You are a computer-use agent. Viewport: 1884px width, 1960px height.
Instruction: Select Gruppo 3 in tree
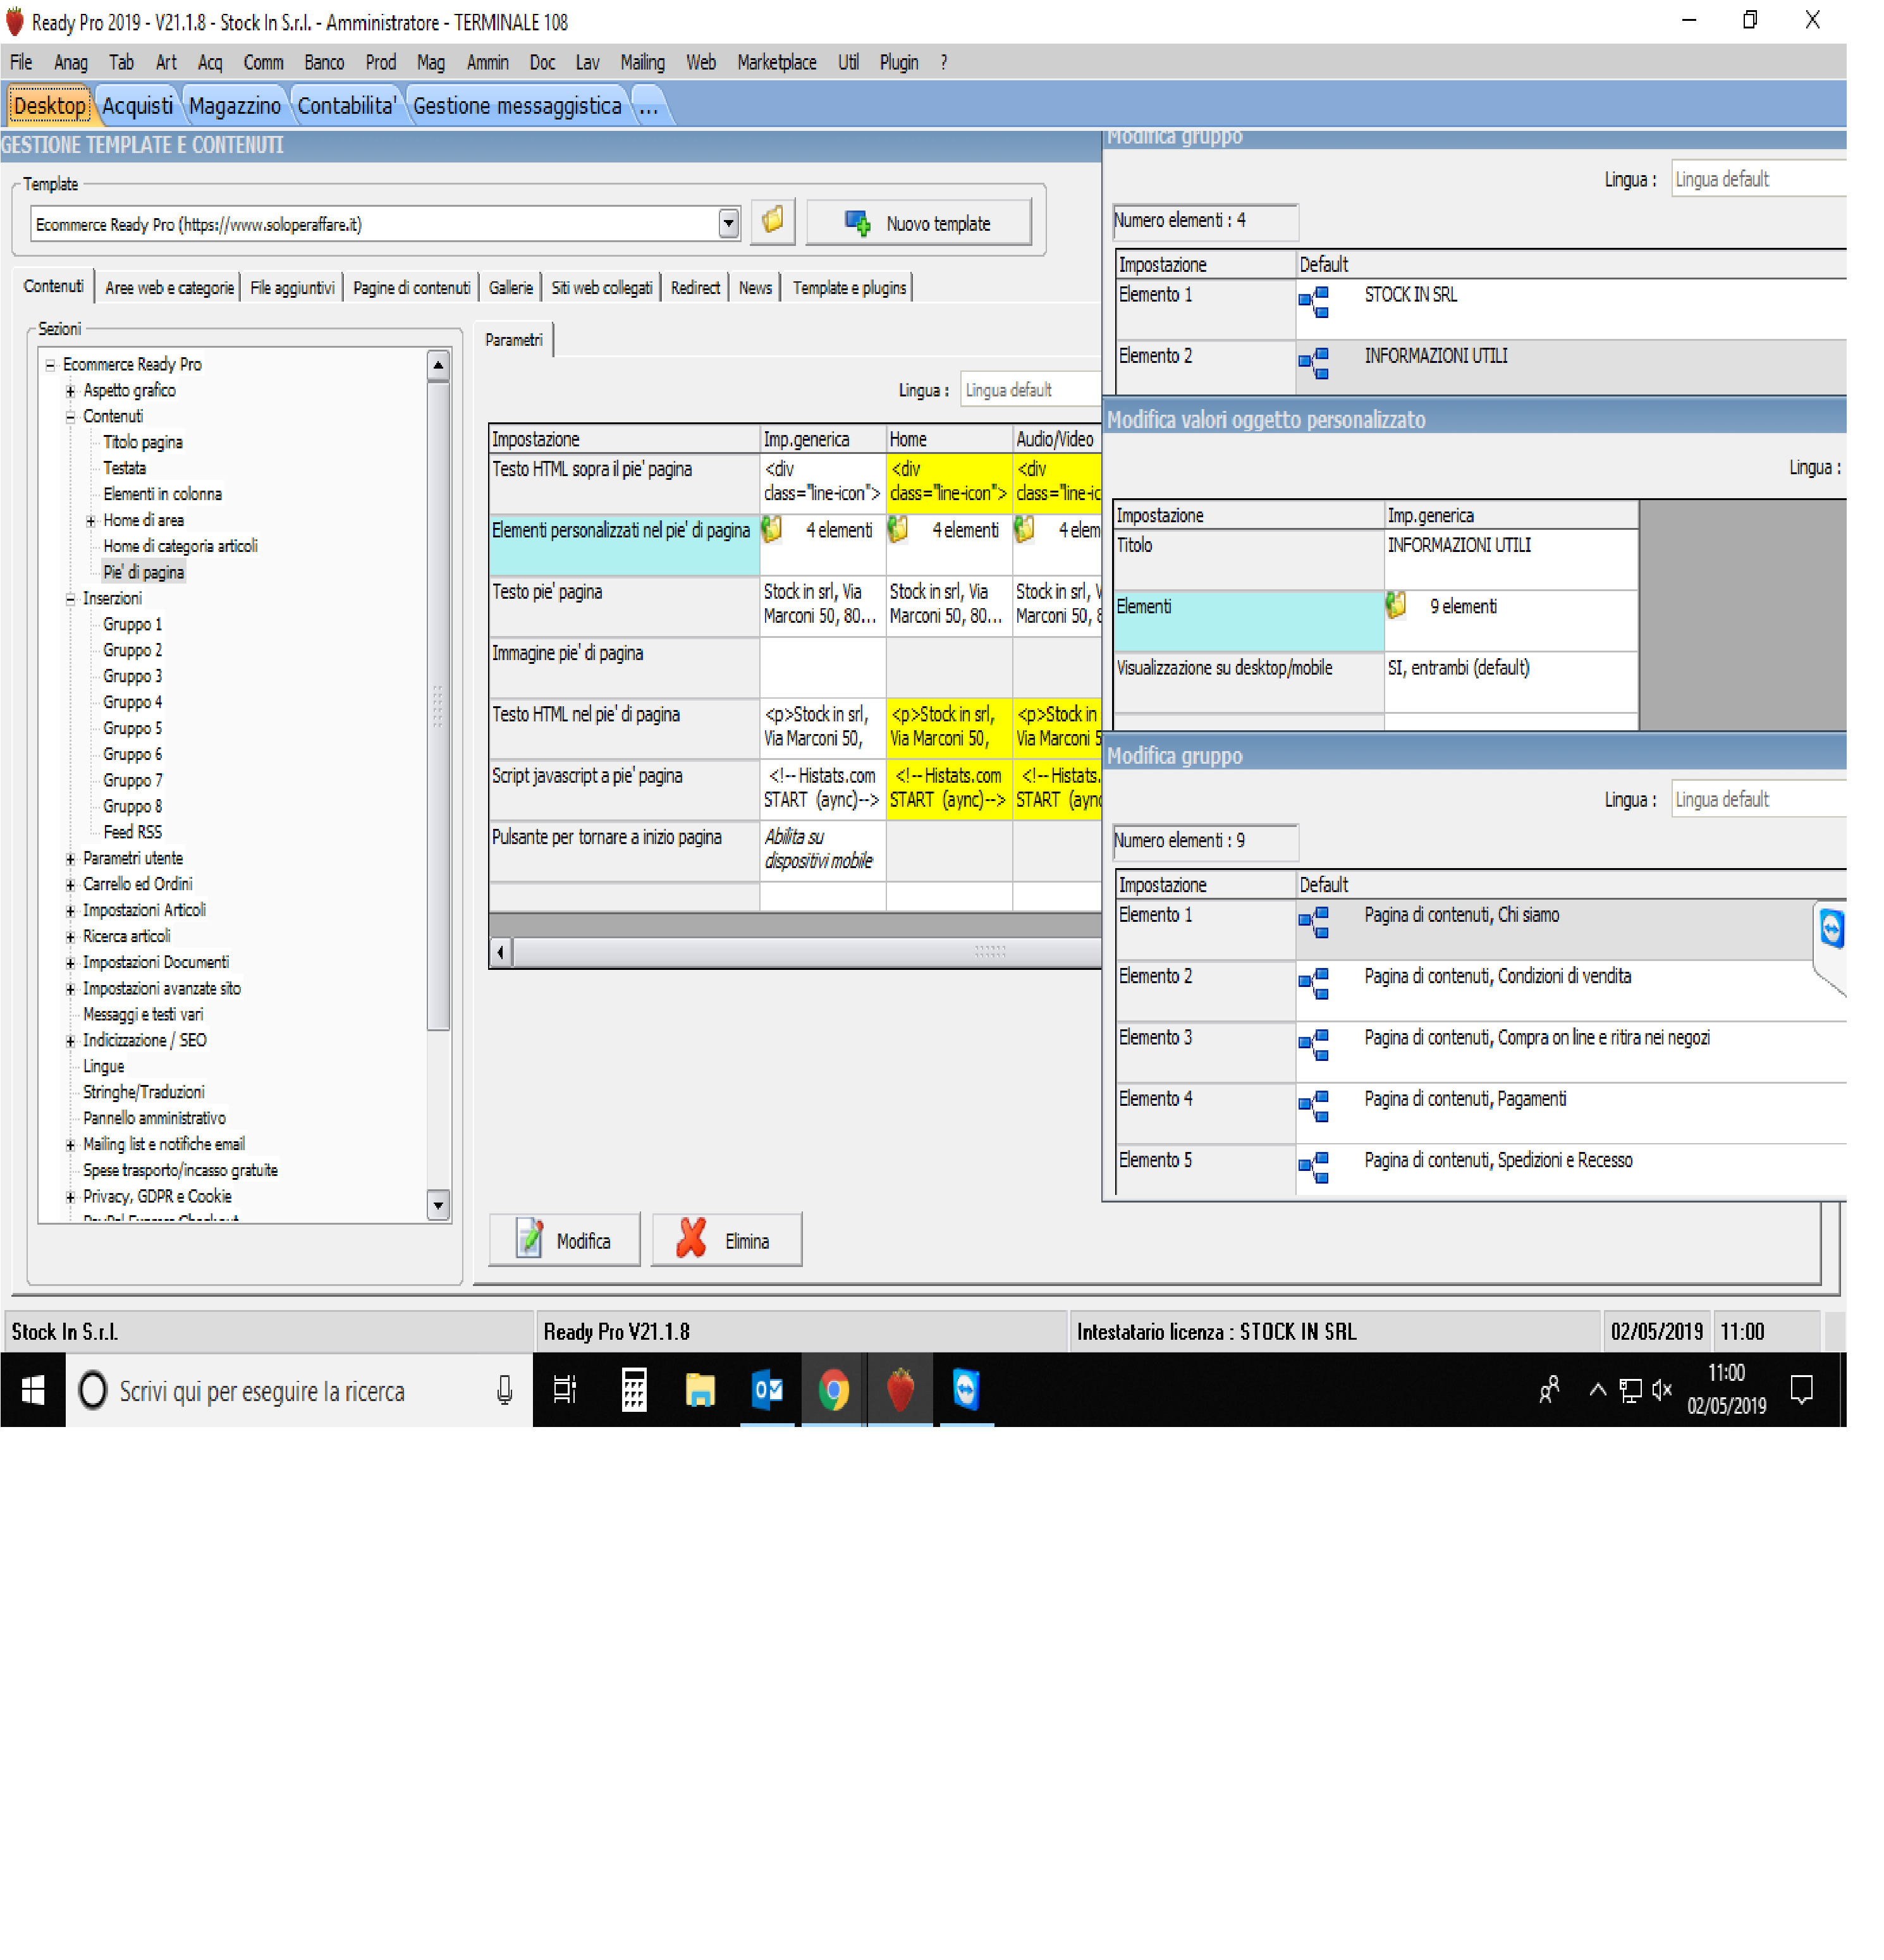click(132, 676)
